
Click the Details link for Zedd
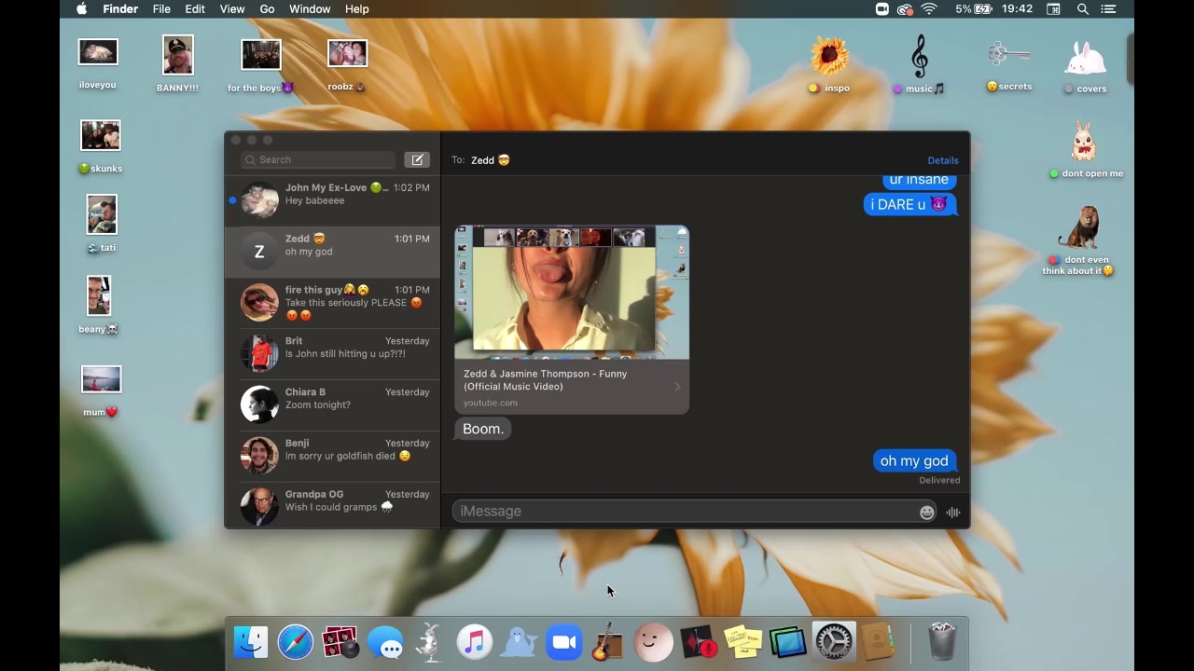[x=942, y=160]
